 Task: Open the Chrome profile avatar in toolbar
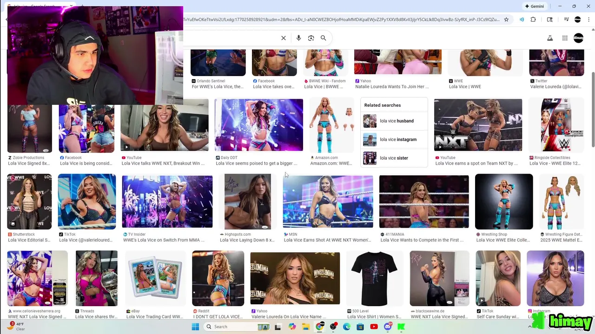pyautogui.click(x=578, y=19)
